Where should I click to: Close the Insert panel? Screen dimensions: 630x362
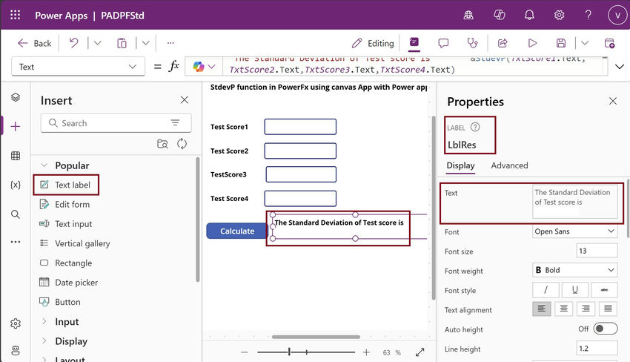(184, 99)
